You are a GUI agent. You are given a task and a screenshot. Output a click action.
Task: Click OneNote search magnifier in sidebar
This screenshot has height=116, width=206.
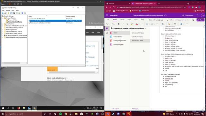107,33
